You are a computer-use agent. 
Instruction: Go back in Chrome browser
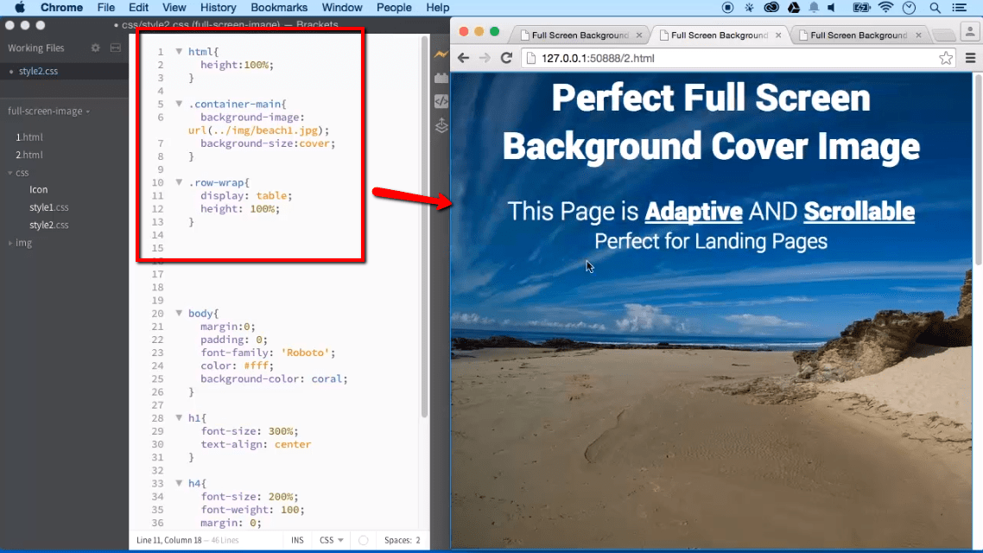(x=463, y=58)
